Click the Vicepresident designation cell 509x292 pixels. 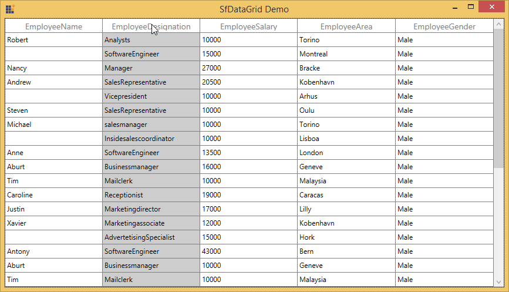[x=151, y=96]
